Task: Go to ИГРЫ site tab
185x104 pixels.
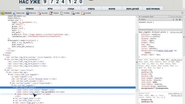Action: pos(50,8)
